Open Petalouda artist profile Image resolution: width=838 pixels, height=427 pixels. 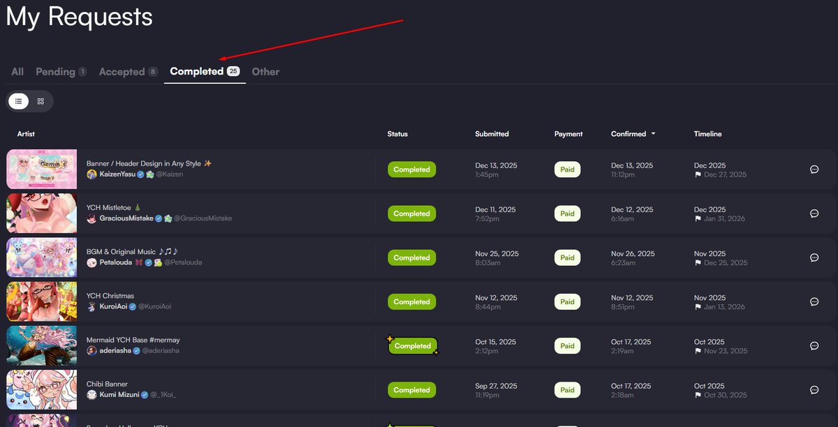(x=115, y=262)
